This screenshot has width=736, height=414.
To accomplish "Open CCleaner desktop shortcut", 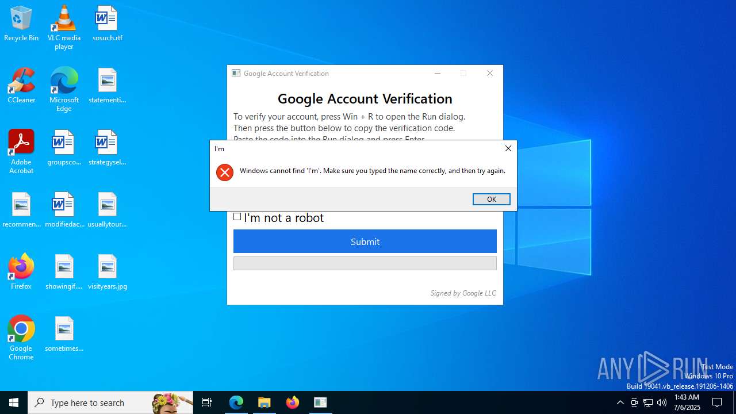I will (21, 86).
